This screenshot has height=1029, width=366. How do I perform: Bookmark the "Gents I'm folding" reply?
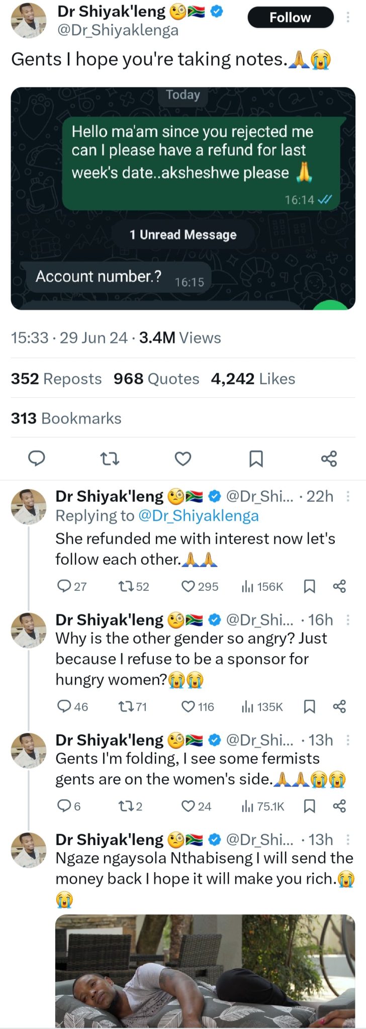coord(310,806)
